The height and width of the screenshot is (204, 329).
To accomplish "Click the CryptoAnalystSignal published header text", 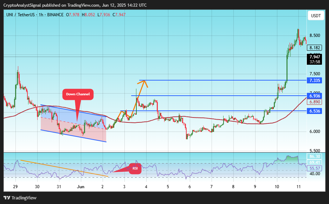I will 75,5.
